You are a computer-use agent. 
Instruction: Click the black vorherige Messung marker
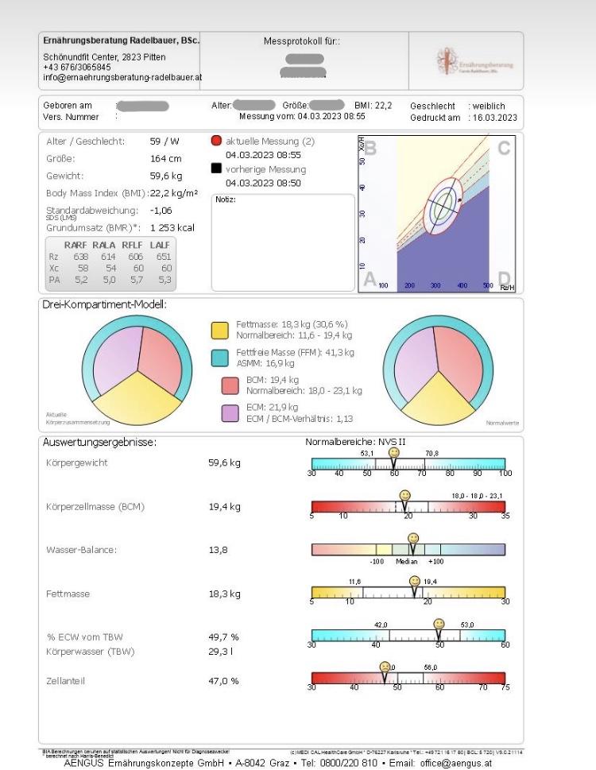point(216,169)
